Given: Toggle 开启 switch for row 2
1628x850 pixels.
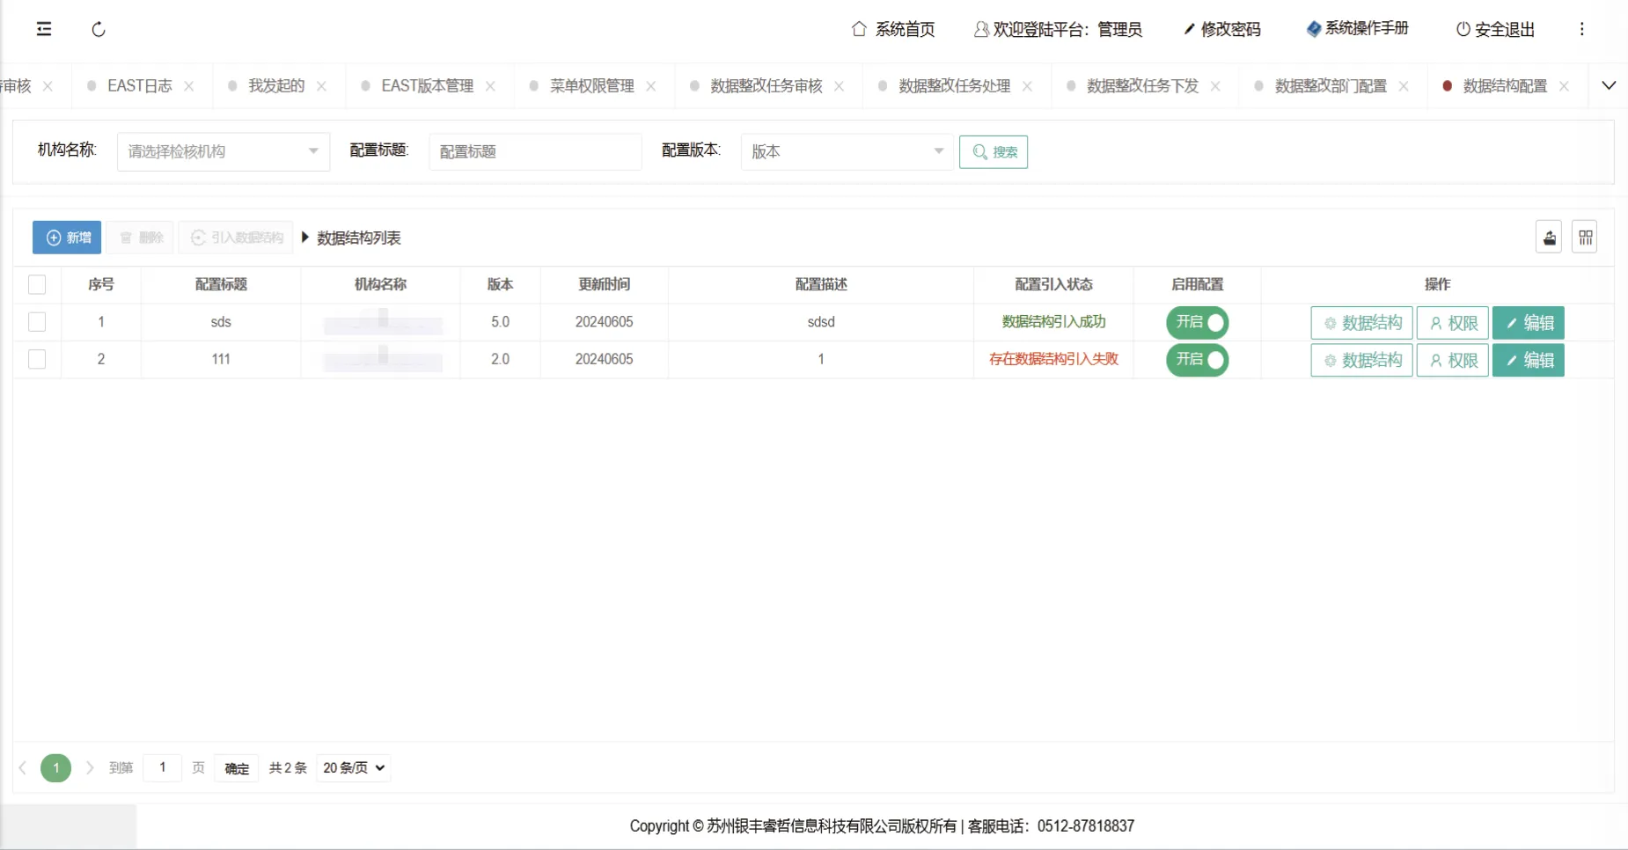Looking at the screenshot, I should pos(1197,360).
